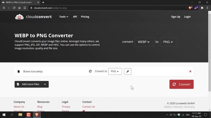Image resolution: width=211 pixels, height=118 pixels.
Task: Open the Tools menu in the header
Action: (64, 17)
